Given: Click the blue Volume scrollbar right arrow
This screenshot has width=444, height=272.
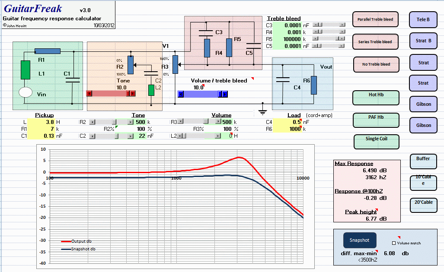Looking at the screenshot, I should pyautogui.click(x=225, y=94).
